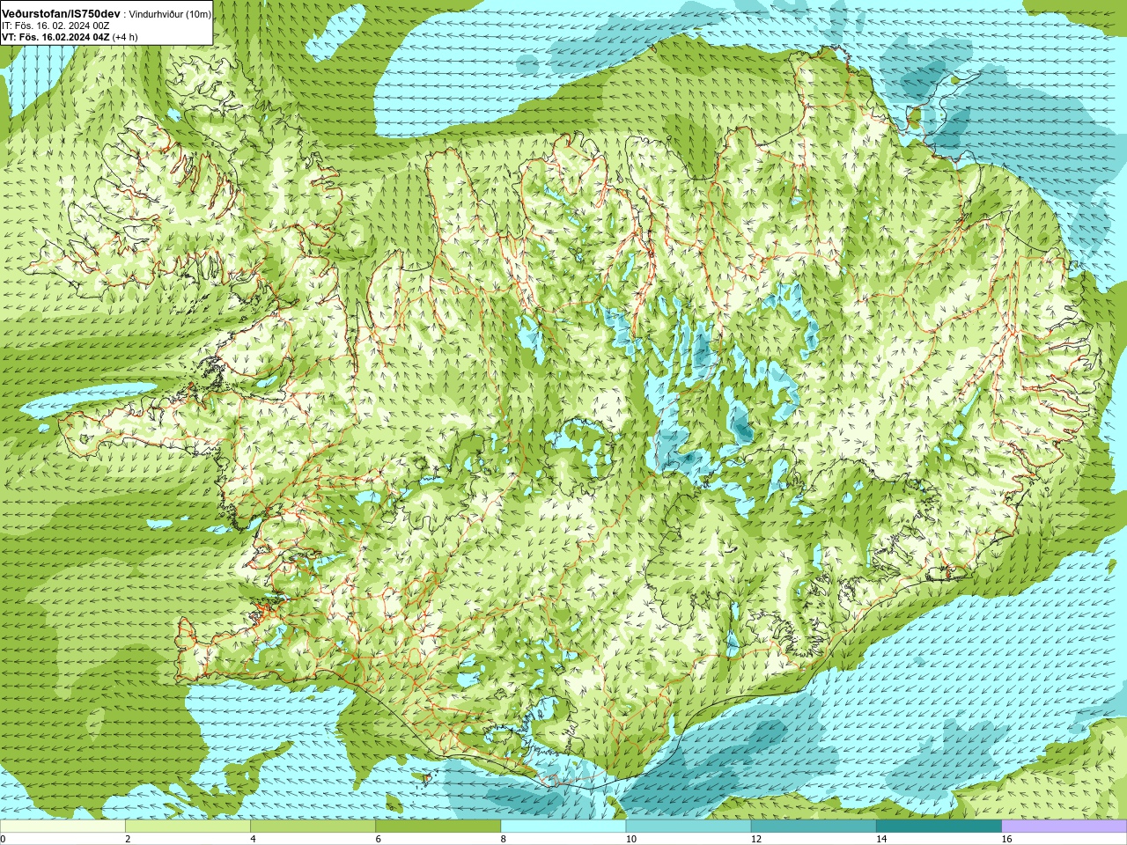This screenshot has height=845, width=1127.
Task: Click the 'VT: Fös. 16.02.2024 04Z' valid time
Action: 55,37
